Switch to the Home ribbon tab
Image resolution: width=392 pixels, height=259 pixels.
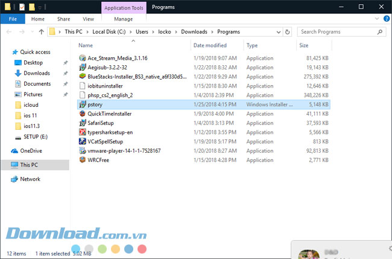[x=38, y=19]
